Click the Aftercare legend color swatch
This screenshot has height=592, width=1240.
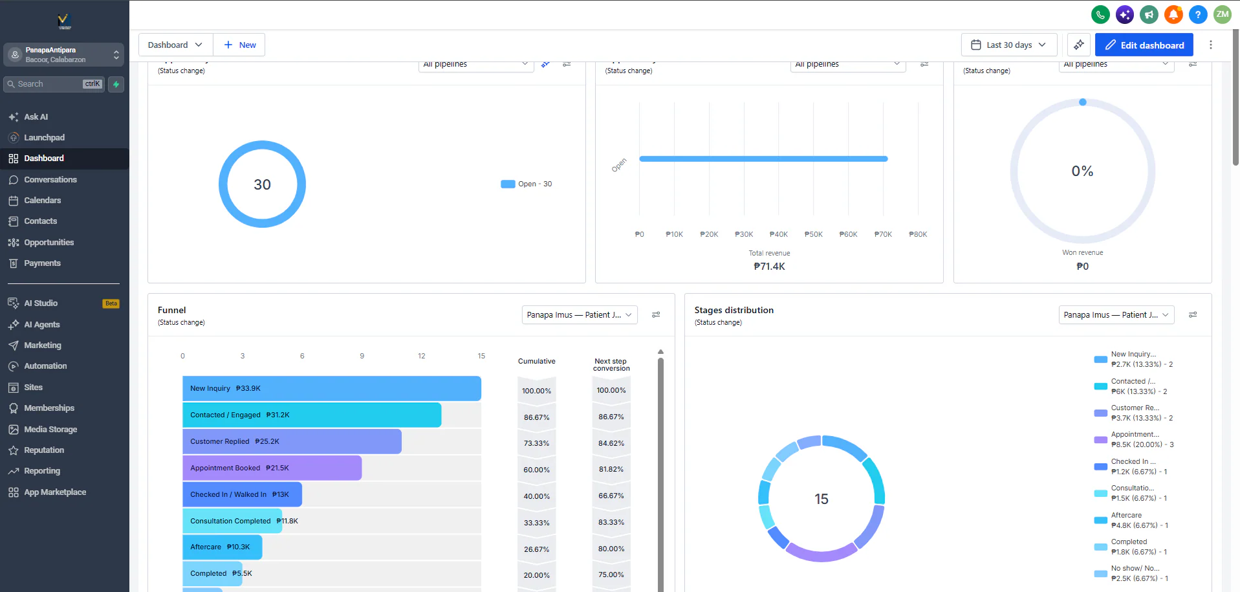(x=1100, y=520)
